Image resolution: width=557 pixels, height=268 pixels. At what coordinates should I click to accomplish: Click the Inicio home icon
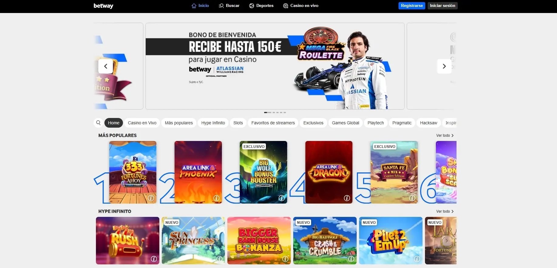pos(194,6)
